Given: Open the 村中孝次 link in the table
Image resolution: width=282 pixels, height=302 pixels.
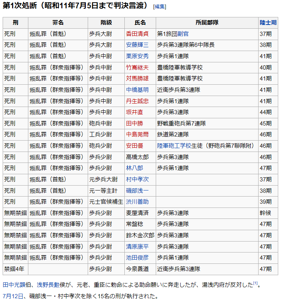Looking at the screenshot, I should (x=137, y=180).
